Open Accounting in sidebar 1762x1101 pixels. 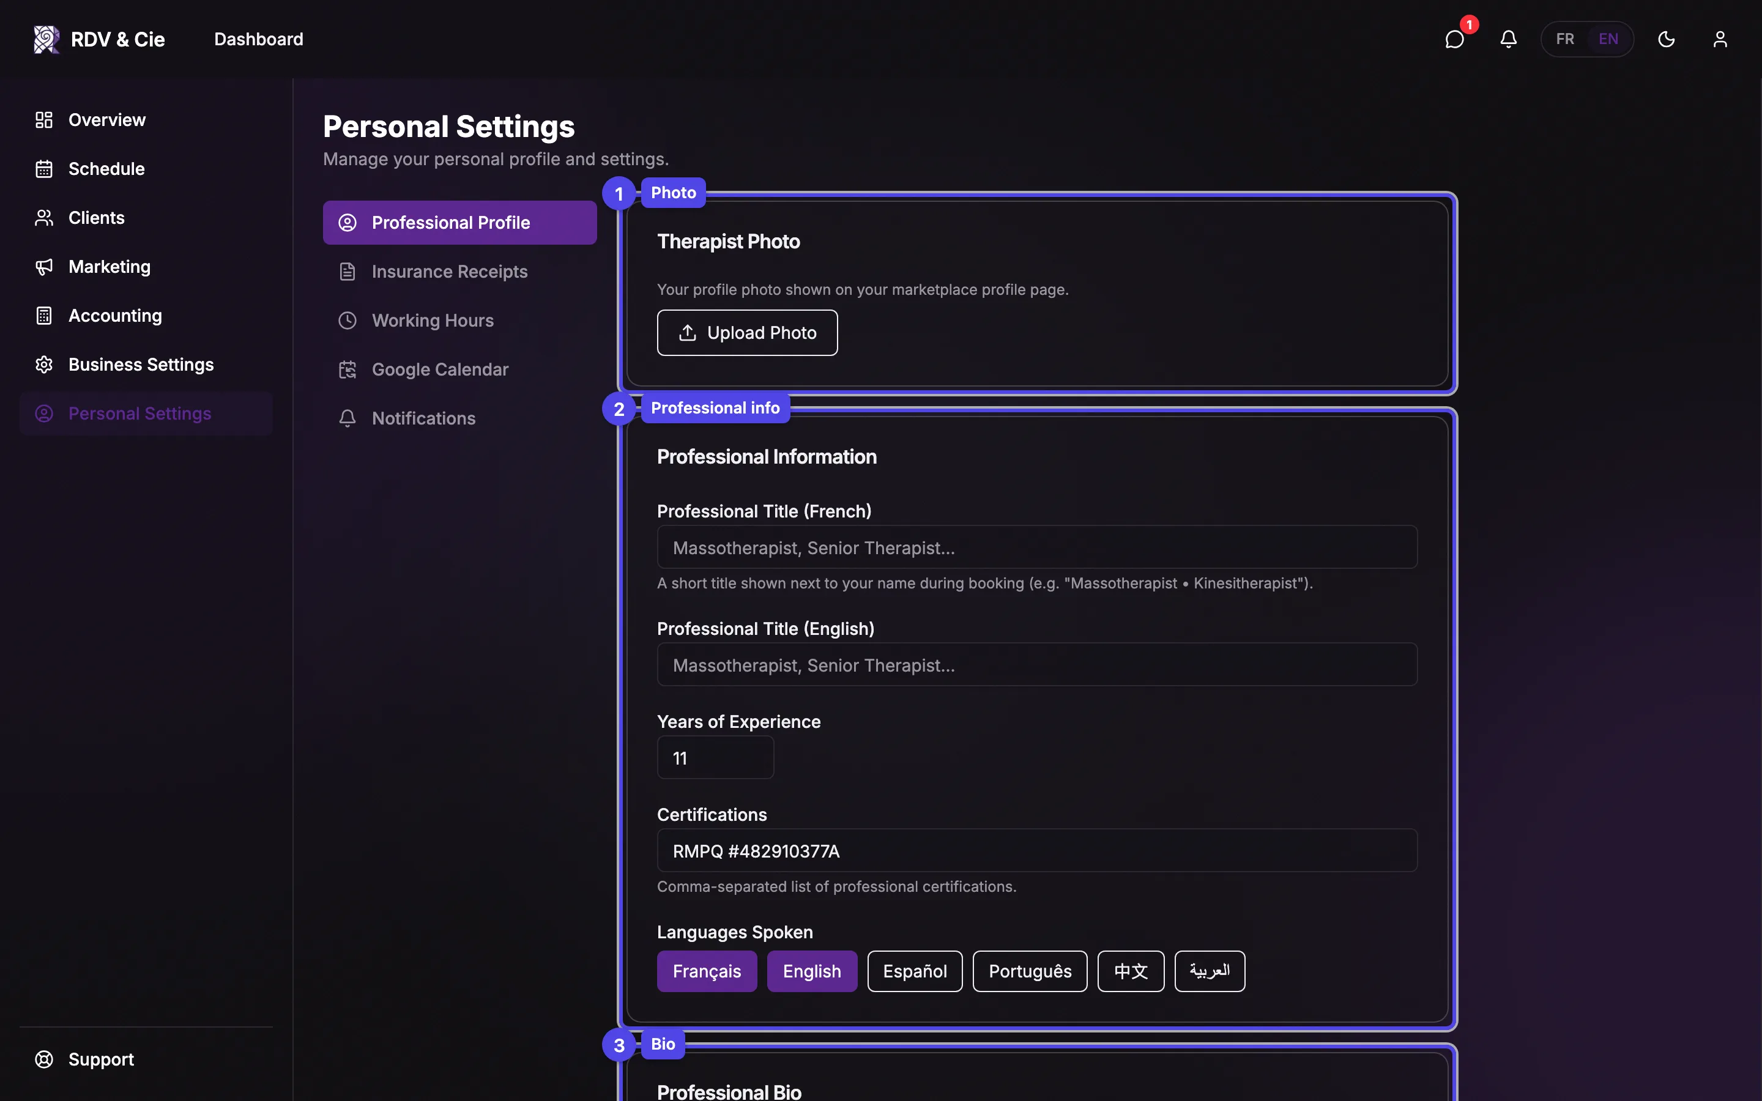(x=146, y=315)
